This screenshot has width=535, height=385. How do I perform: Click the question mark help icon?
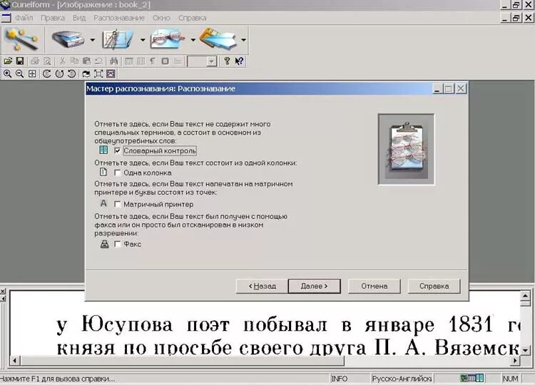227,61
